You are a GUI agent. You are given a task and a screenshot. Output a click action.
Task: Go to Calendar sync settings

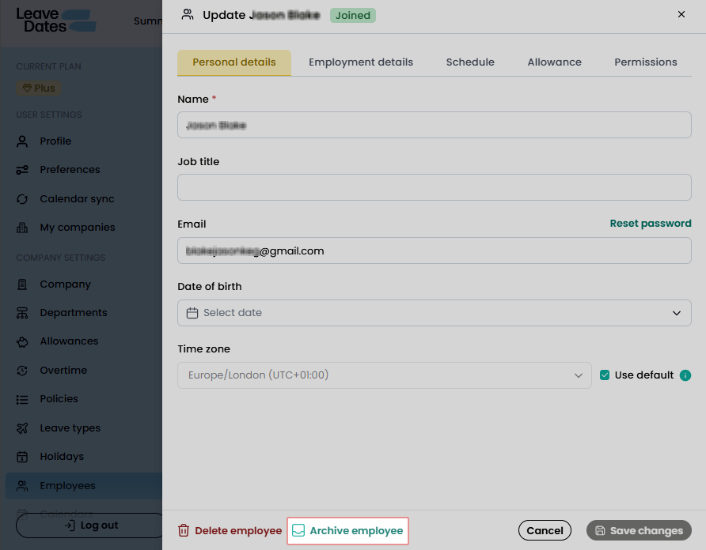point(77,199)
